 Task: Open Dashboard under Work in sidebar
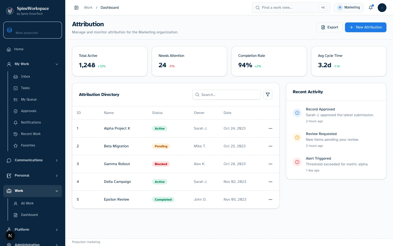tap(36, 215)
